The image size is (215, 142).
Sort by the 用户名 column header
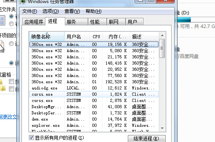click(x=77, y=37)
